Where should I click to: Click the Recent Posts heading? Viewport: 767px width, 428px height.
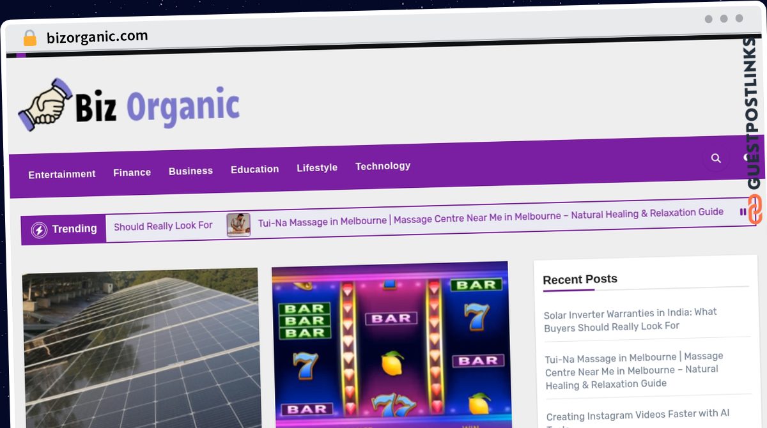(580, 279)
